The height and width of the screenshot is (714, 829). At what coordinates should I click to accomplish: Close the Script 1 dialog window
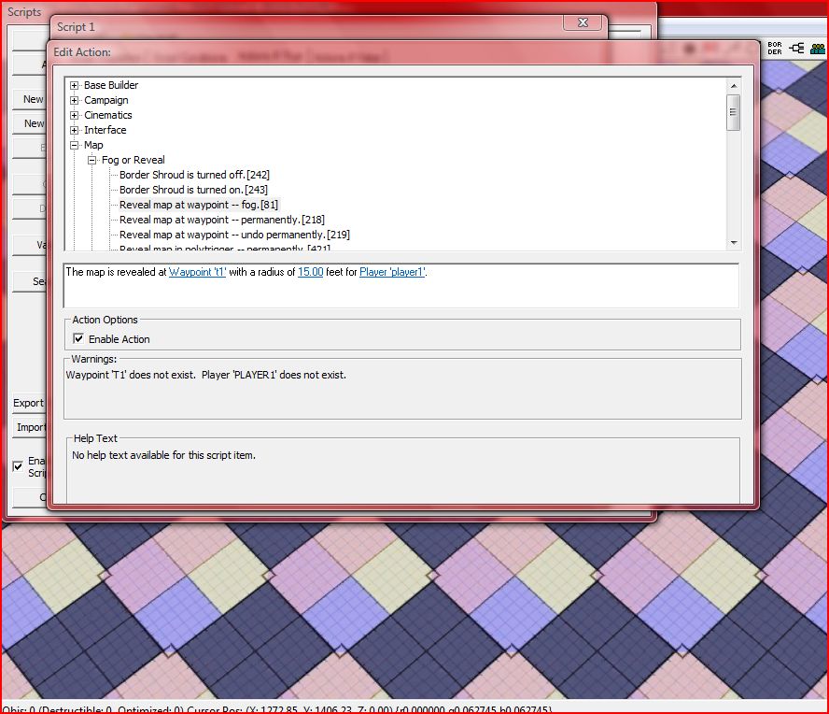tap(583, 22)
